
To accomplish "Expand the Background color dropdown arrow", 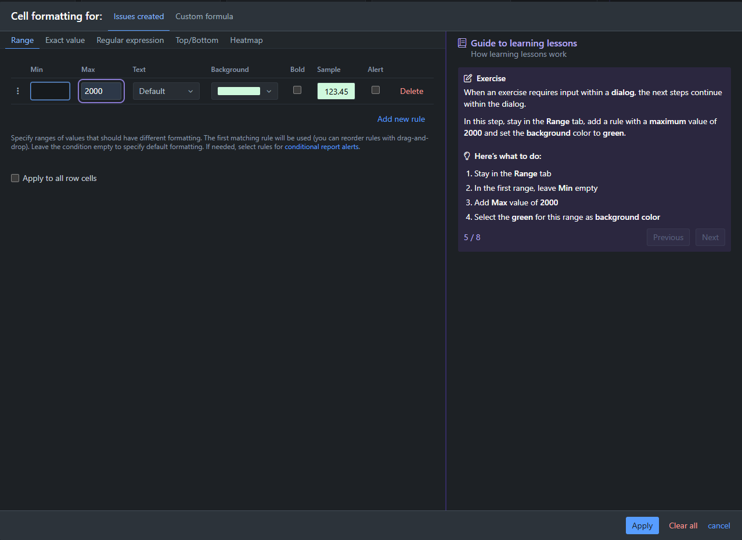I will coord(268,91).
